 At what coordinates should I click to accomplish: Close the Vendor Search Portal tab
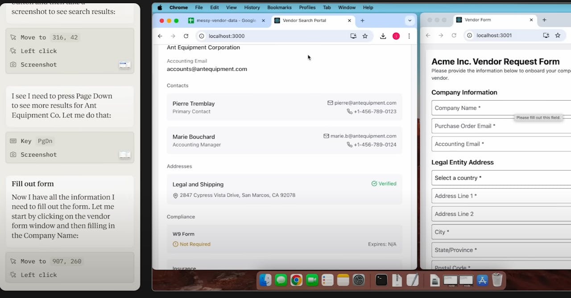coord(349,20)
